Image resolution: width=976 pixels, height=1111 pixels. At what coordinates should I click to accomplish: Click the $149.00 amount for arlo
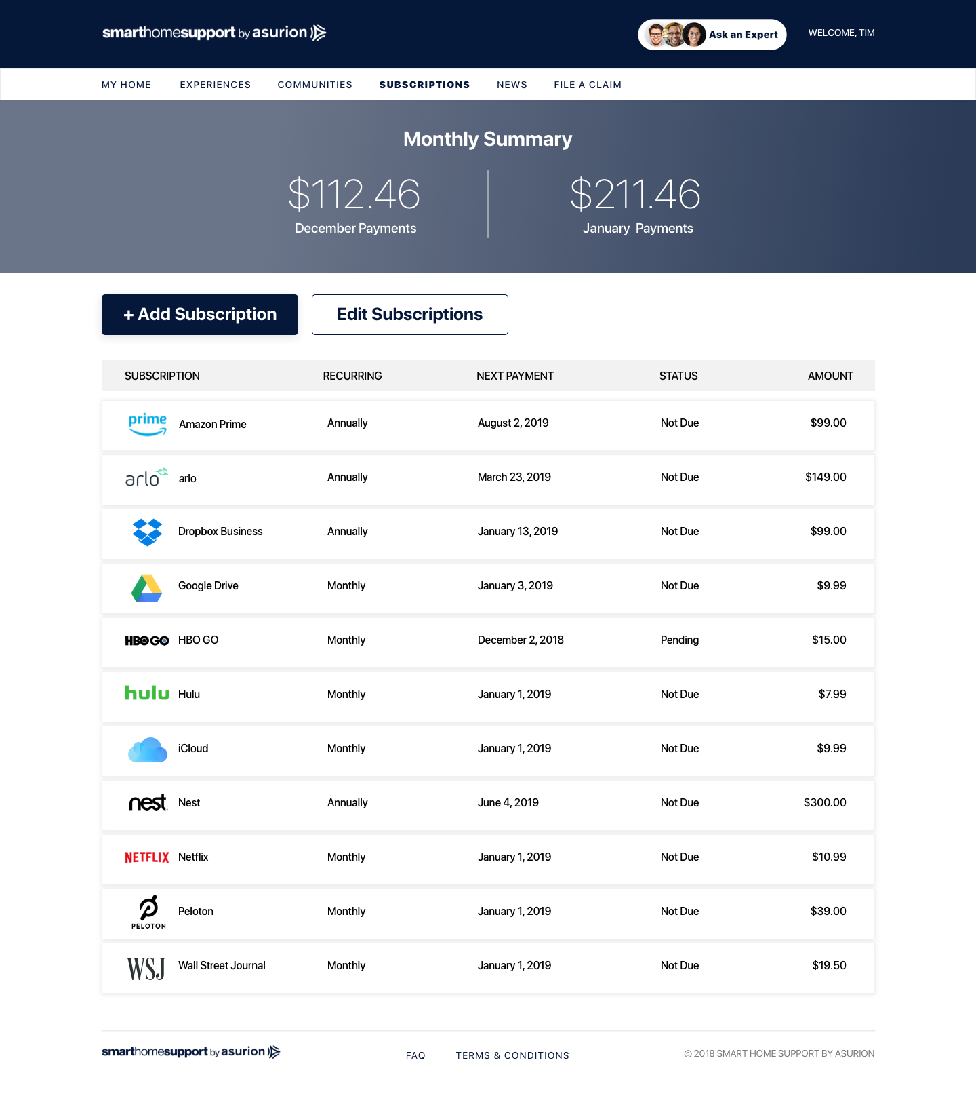click(826, 477)
